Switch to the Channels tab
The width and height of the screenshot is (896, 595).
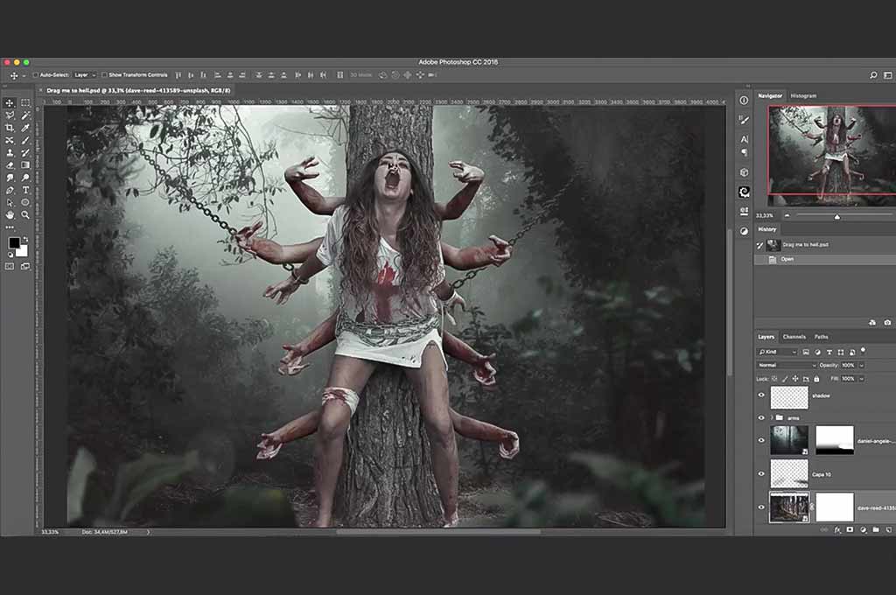(x=794, y=337)
